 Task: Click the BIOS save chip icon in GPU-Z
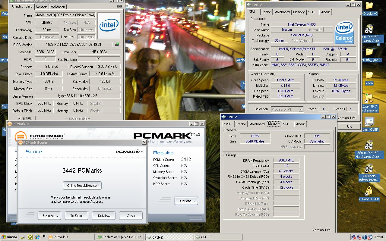click(117, 45)
